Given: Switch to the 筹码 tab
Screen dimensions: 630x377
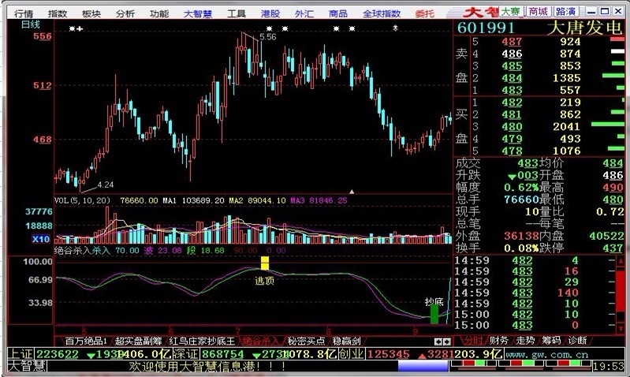Looking at the screenshot, I should pyautogui.click(x=551, y=341).
